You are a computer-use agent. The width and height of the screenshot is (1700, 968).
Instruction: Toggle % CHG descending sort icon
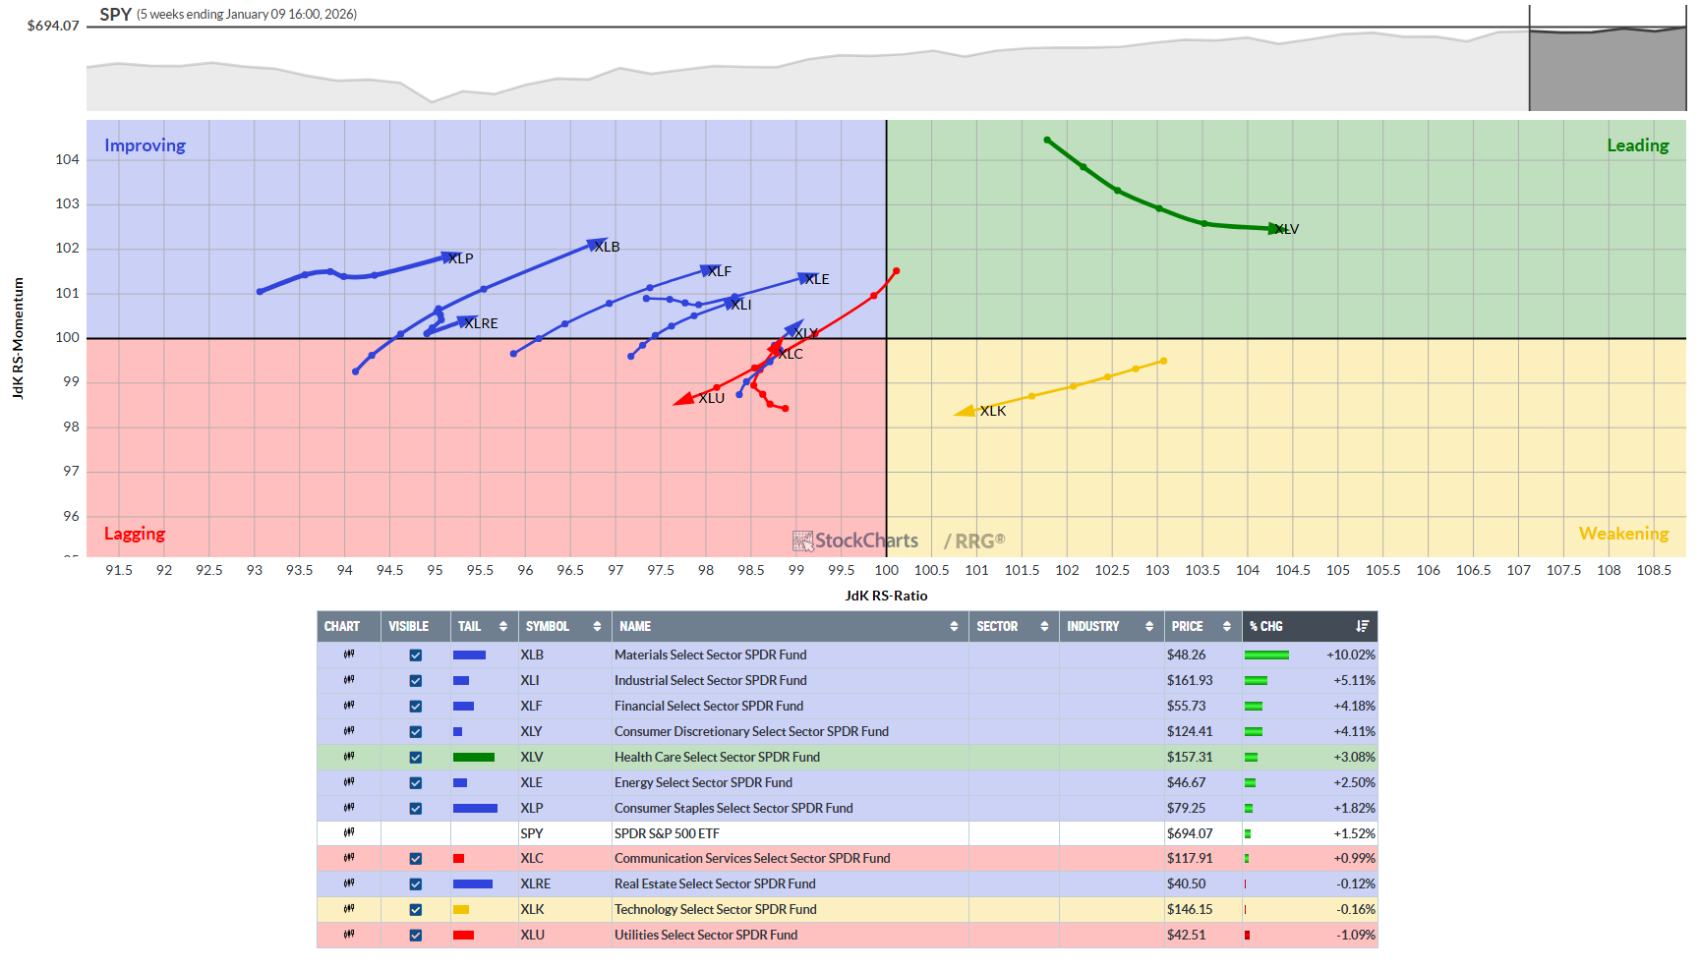click(1362, 626)
